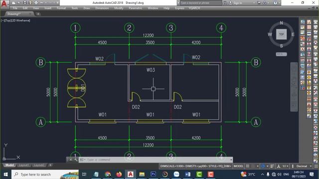Open the 1:1 annotation scale dropdown
Screen dimensions: 319x179
point(285,166)
